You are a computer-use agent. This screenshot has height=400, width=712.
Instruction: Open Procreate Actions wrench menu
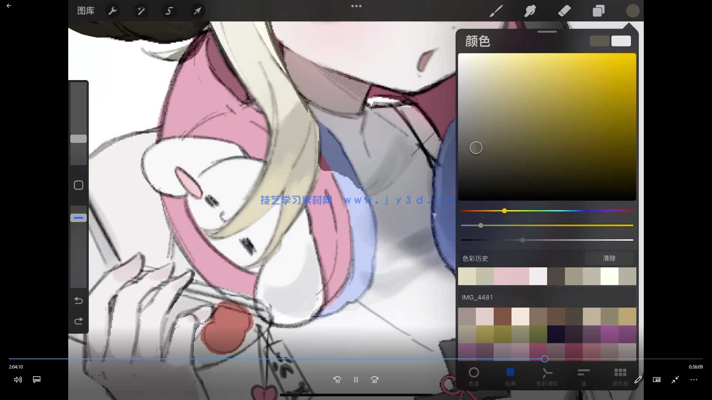tap(112, 11)
